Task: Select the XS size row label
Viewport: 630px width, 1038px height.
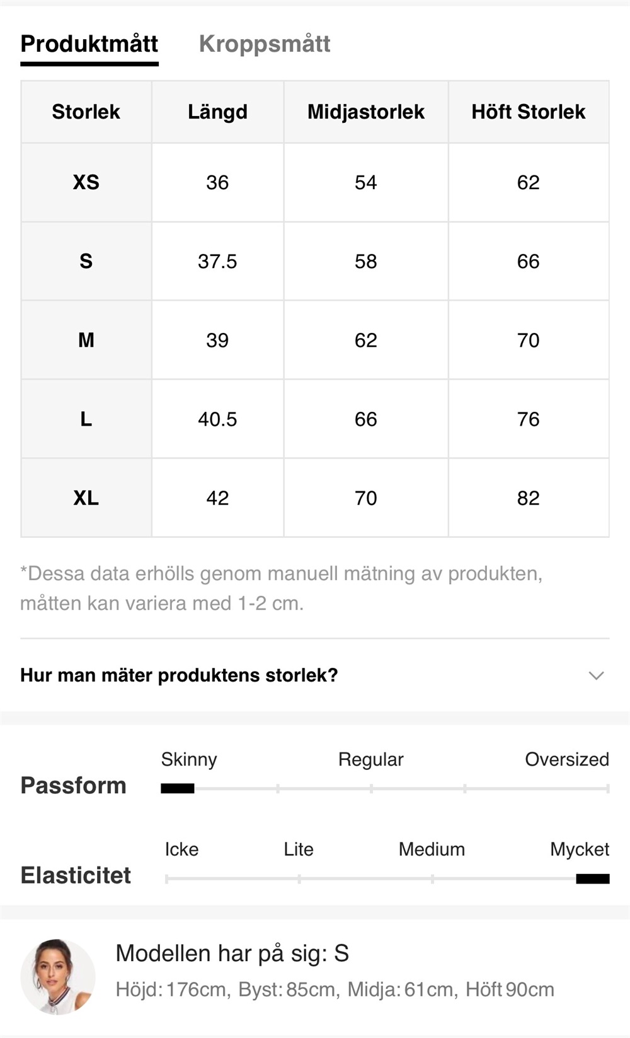Action: (86, 183)
